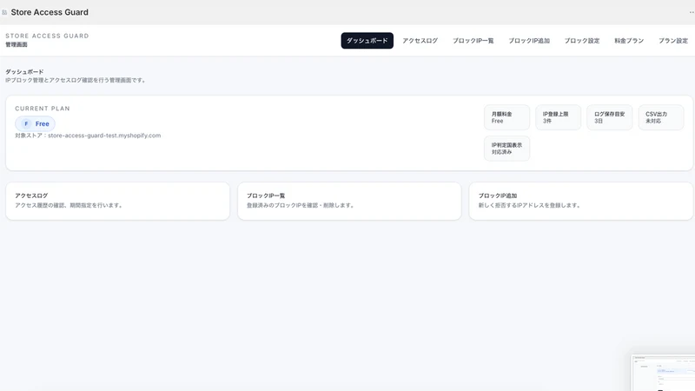Click the STORE ACCESS GUARD header title
Screen dimensions: 695x391
(47, 36)
